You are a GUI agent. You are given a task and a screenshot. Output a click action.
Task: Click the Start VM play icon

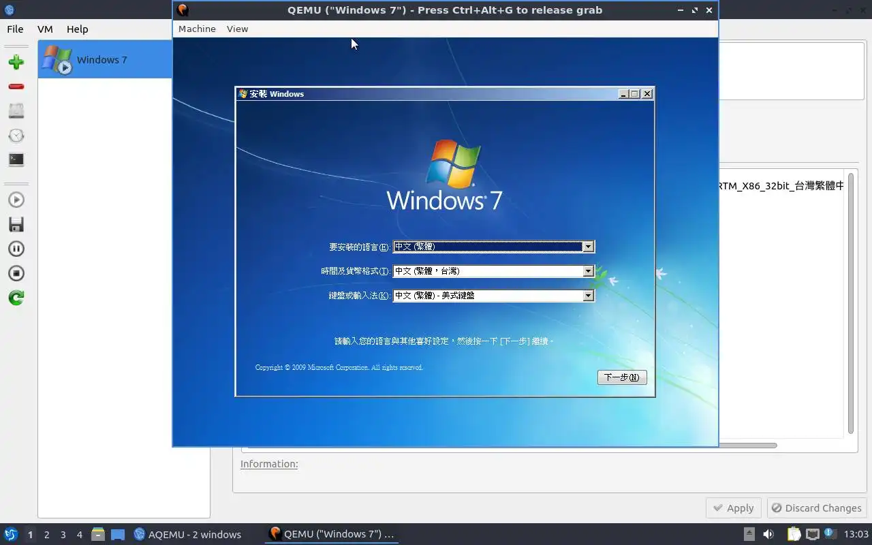[16, 200]
